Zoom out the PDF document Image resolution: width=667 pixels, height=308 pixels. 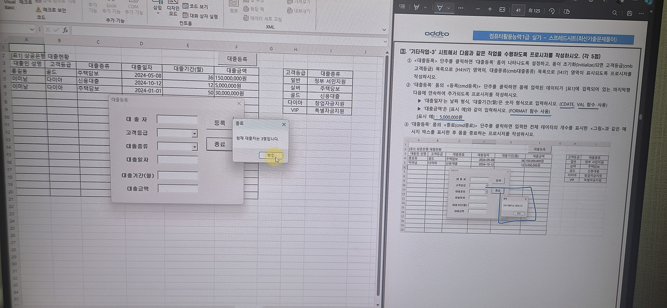click(x=478, y=9)
